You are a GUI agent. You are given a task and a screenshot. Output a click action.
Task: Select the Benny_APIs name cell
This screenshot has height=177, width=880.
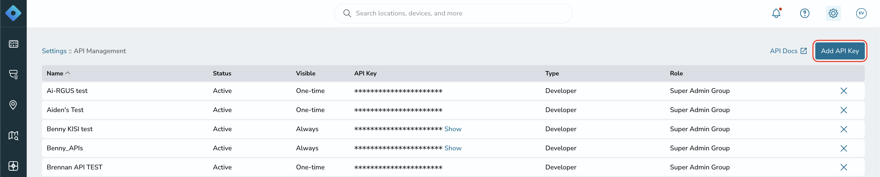click(x=65, y=148)
